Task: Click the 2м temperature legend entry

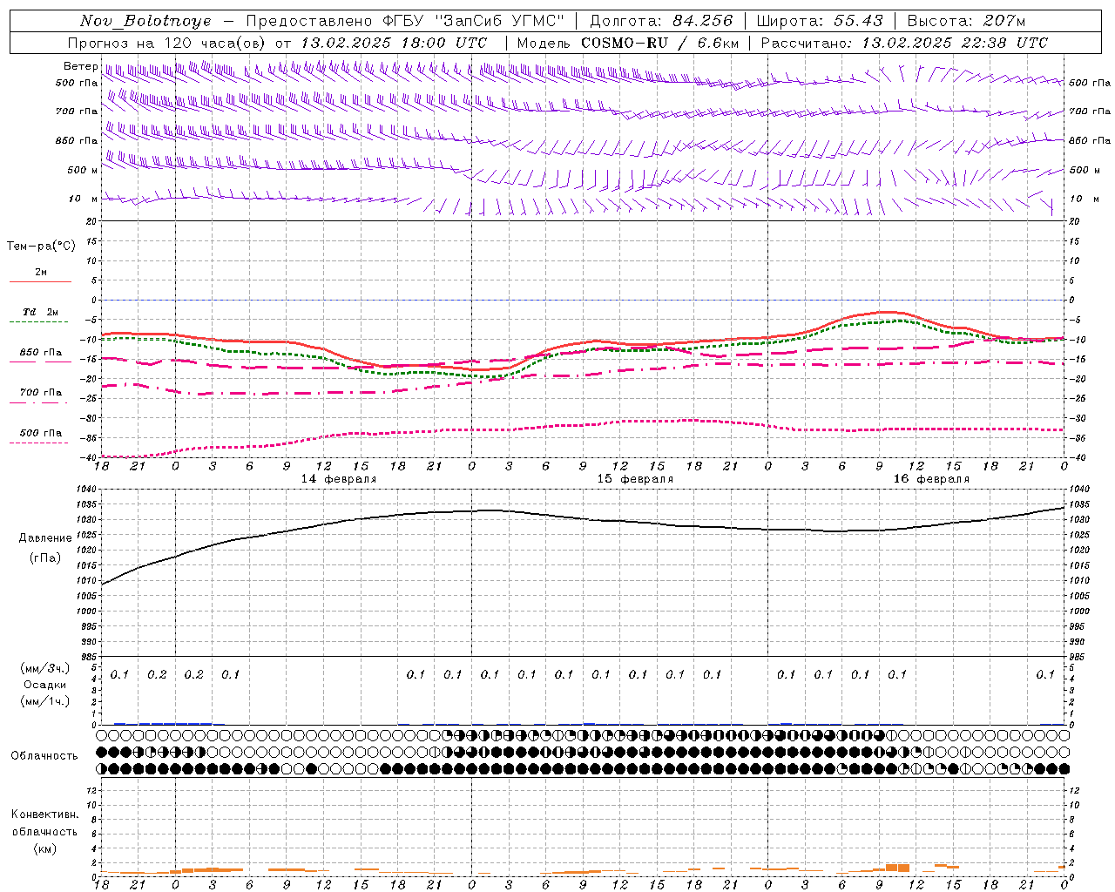Action: pyautogui.click(x=41, y=272)
